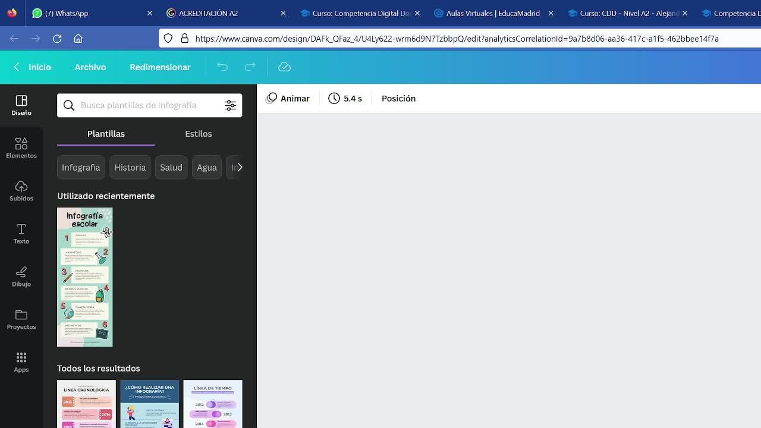Screen dimensions: 761x428
Task: Open the Elementos side panel
Action: point(21,148)
